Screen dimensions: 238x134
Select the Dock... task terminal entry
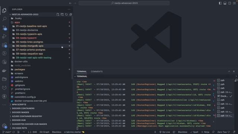(x=225, y=96)
